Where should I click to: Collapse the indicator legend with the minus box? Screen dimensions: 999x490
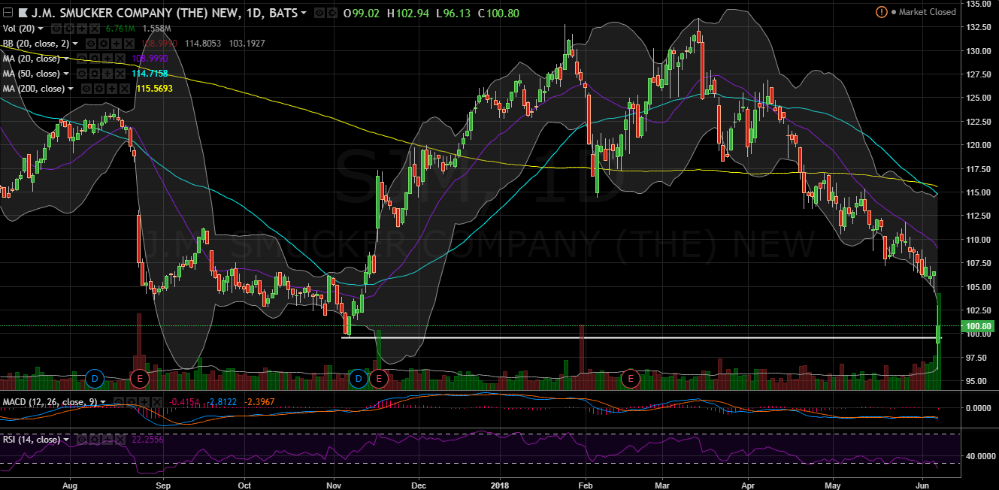click(x=8, y=13)
